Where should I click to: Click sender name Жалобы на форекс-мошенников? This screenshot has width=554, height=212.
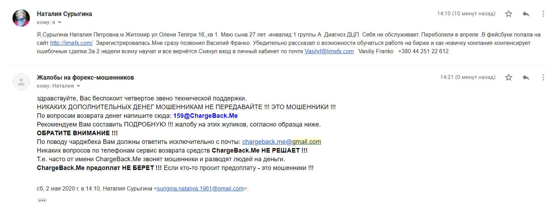[x=85, y=78]
